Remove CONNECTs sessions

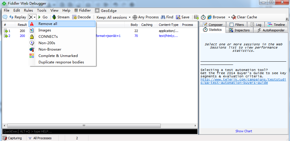pos(62,37)
